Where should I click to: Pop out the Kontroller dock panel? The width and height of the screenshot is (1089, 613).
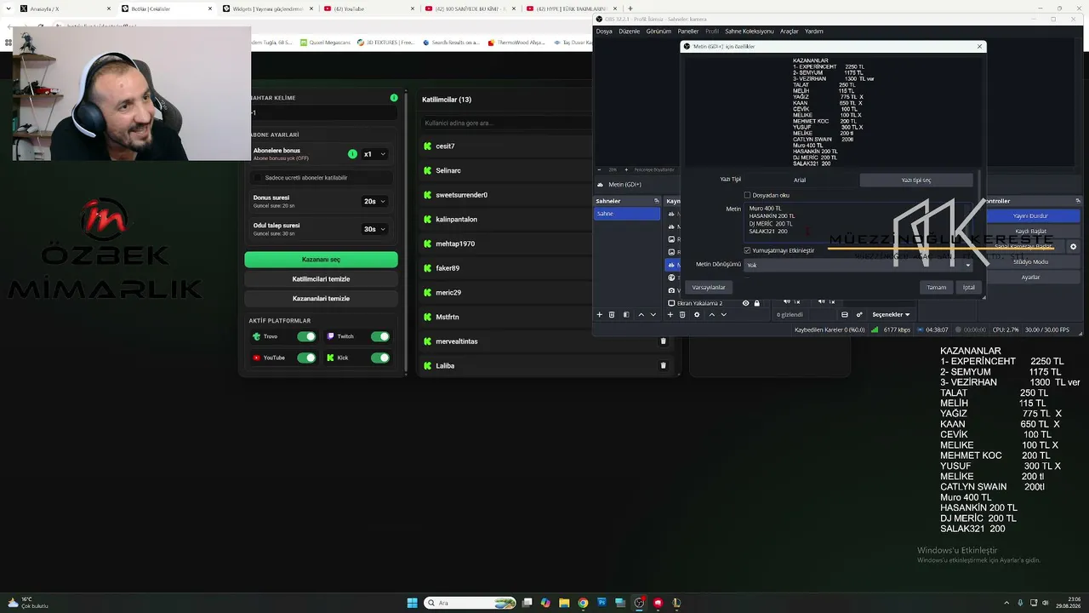click(1078, 201)
